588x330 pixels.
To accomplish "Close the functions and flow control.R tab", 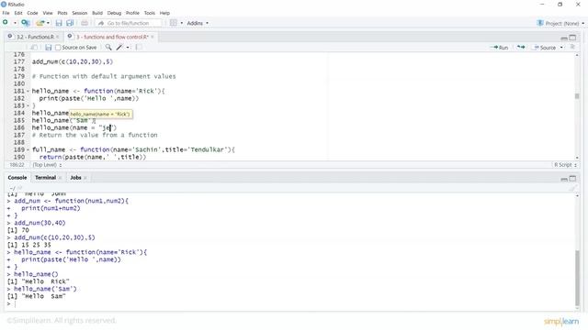I will [153, 37].
